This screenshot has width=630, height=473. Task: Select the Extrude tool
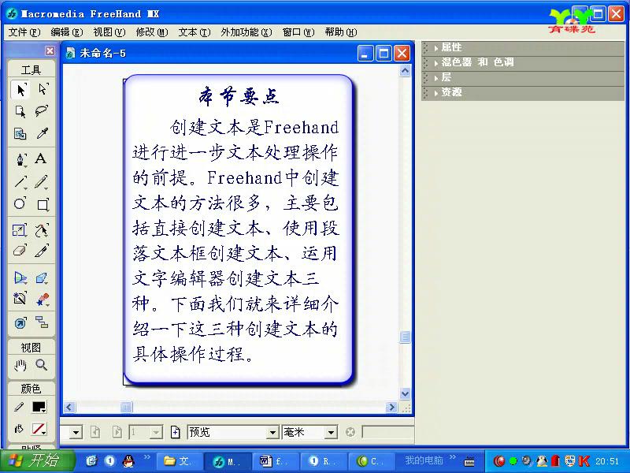[x=42, y=278]
